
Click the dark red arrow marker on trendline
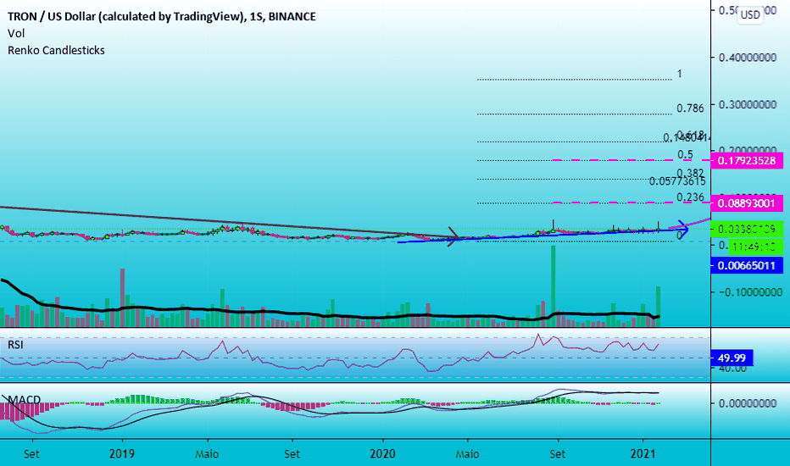pyautogui.click(x=453, y=236)
